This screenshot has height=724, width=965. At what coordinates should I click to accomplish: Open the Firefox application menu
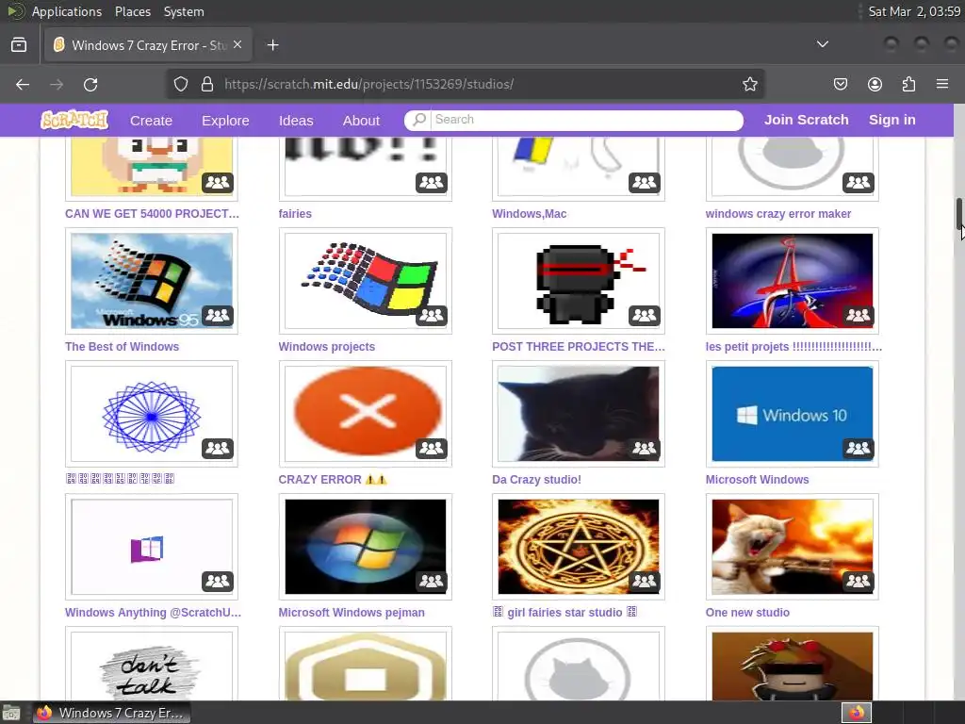coord(942,84)
